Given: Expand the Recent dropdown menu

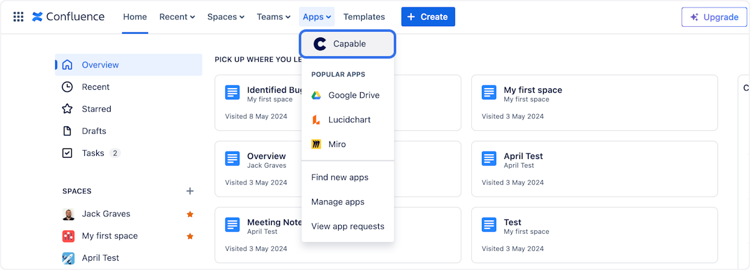Looking at the screenshot, I should pos(177,17).
